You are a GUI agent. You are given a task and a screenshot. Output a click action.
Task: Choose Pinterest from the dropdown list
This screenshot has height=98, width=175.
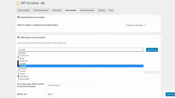(81, 69)
